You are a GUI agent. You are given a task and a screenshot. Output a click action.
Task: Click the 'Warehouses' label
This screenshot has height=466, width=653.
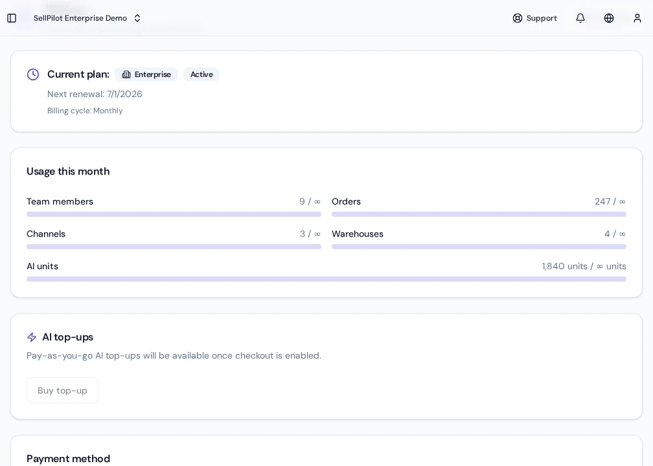point(358,234)
